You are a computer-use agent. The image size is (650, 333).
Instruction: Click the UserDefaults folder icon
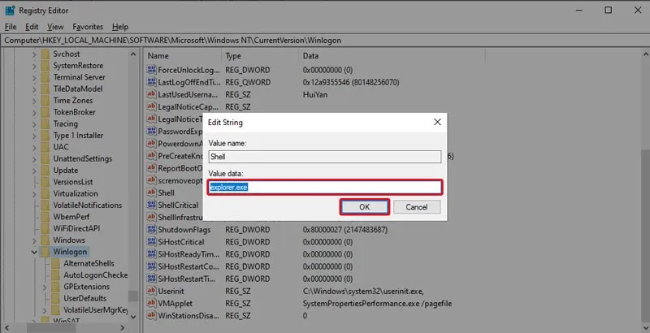click(x=55, y=298)
